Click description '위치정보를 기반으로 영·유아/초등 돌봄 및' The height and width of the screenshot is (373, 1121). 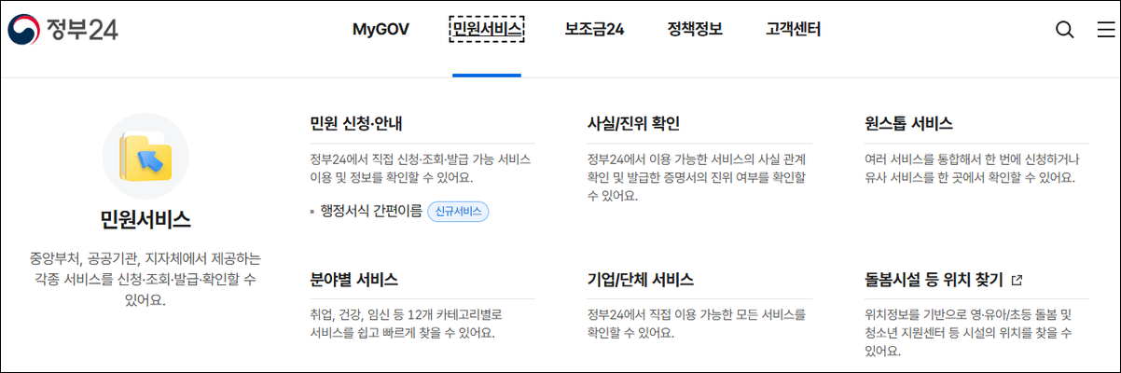coord(970,332)
